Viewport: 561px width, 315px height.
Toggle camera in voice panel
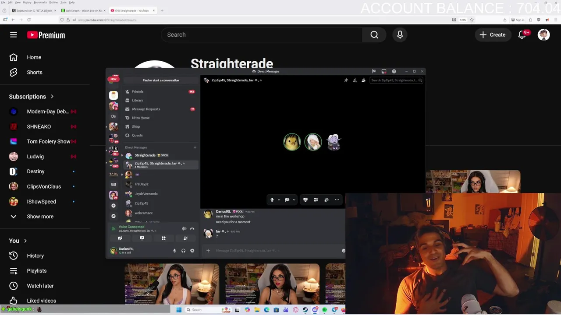click(120, 238)
